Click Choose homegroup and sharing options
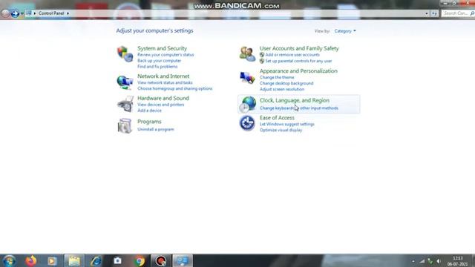This screenshot has height=267, width=475. click(175, 89)
